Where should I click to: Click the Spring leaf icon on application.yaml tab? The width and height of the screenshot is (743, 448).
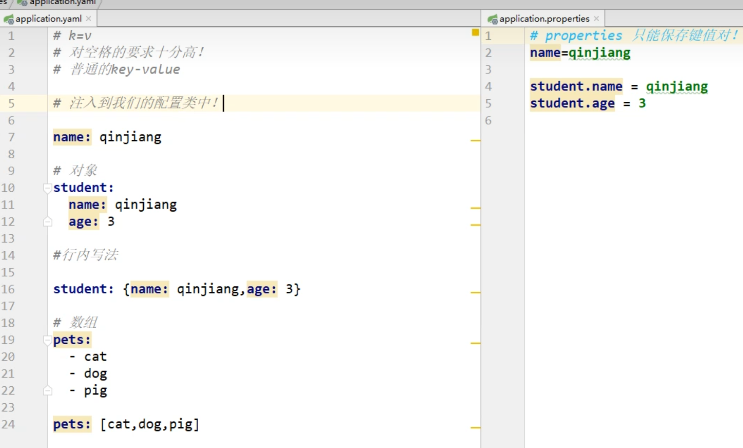8,19
